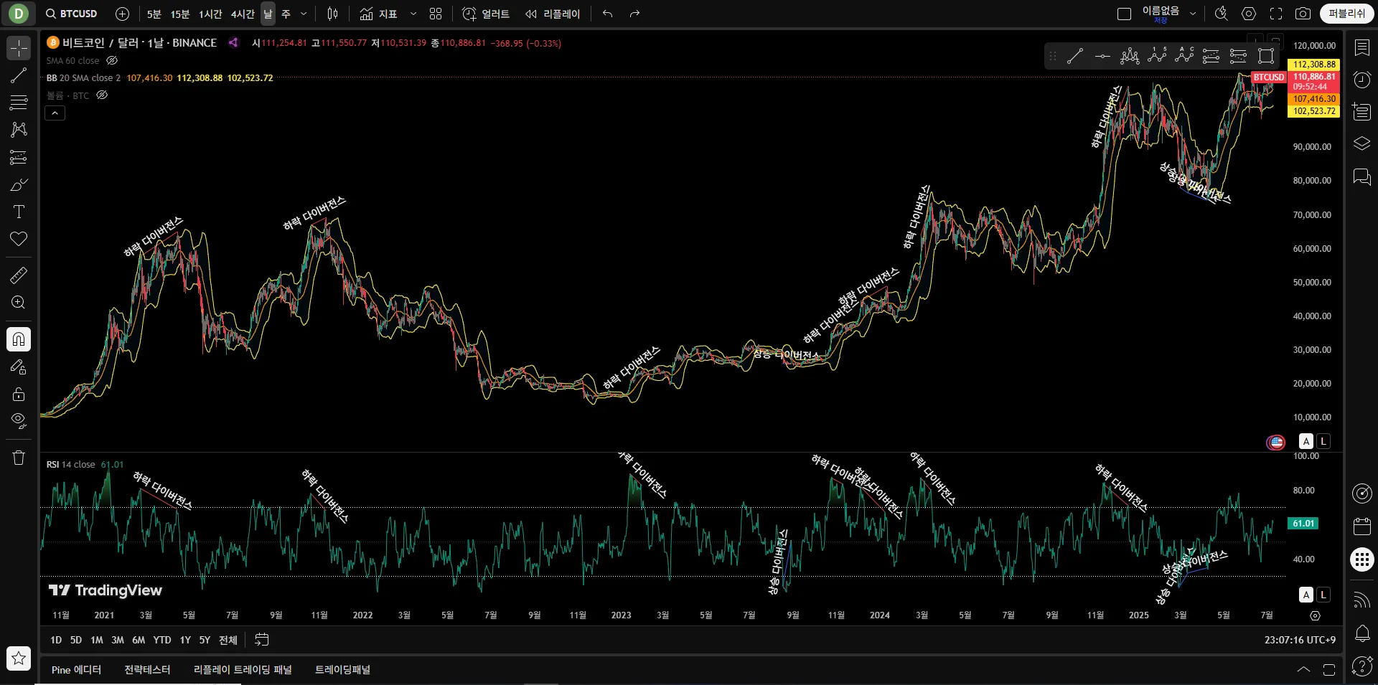Select the trend line drawing tool

tap(19, 75)
